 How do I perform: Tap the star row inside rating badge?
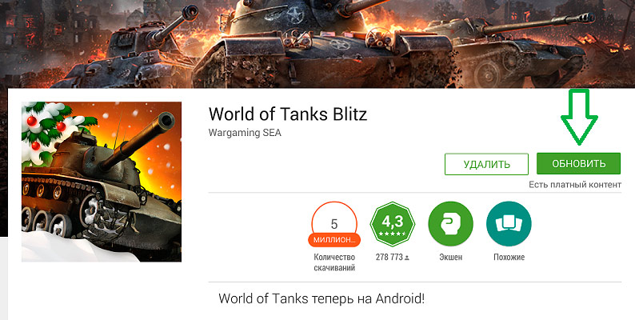pyautogui.click(x=393, y=234)
